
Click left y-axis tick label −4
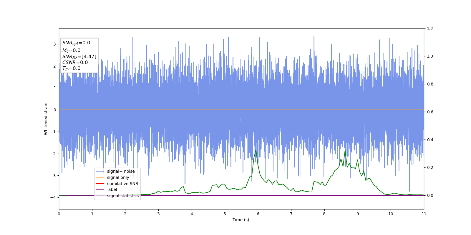click(x=53, y=197)
